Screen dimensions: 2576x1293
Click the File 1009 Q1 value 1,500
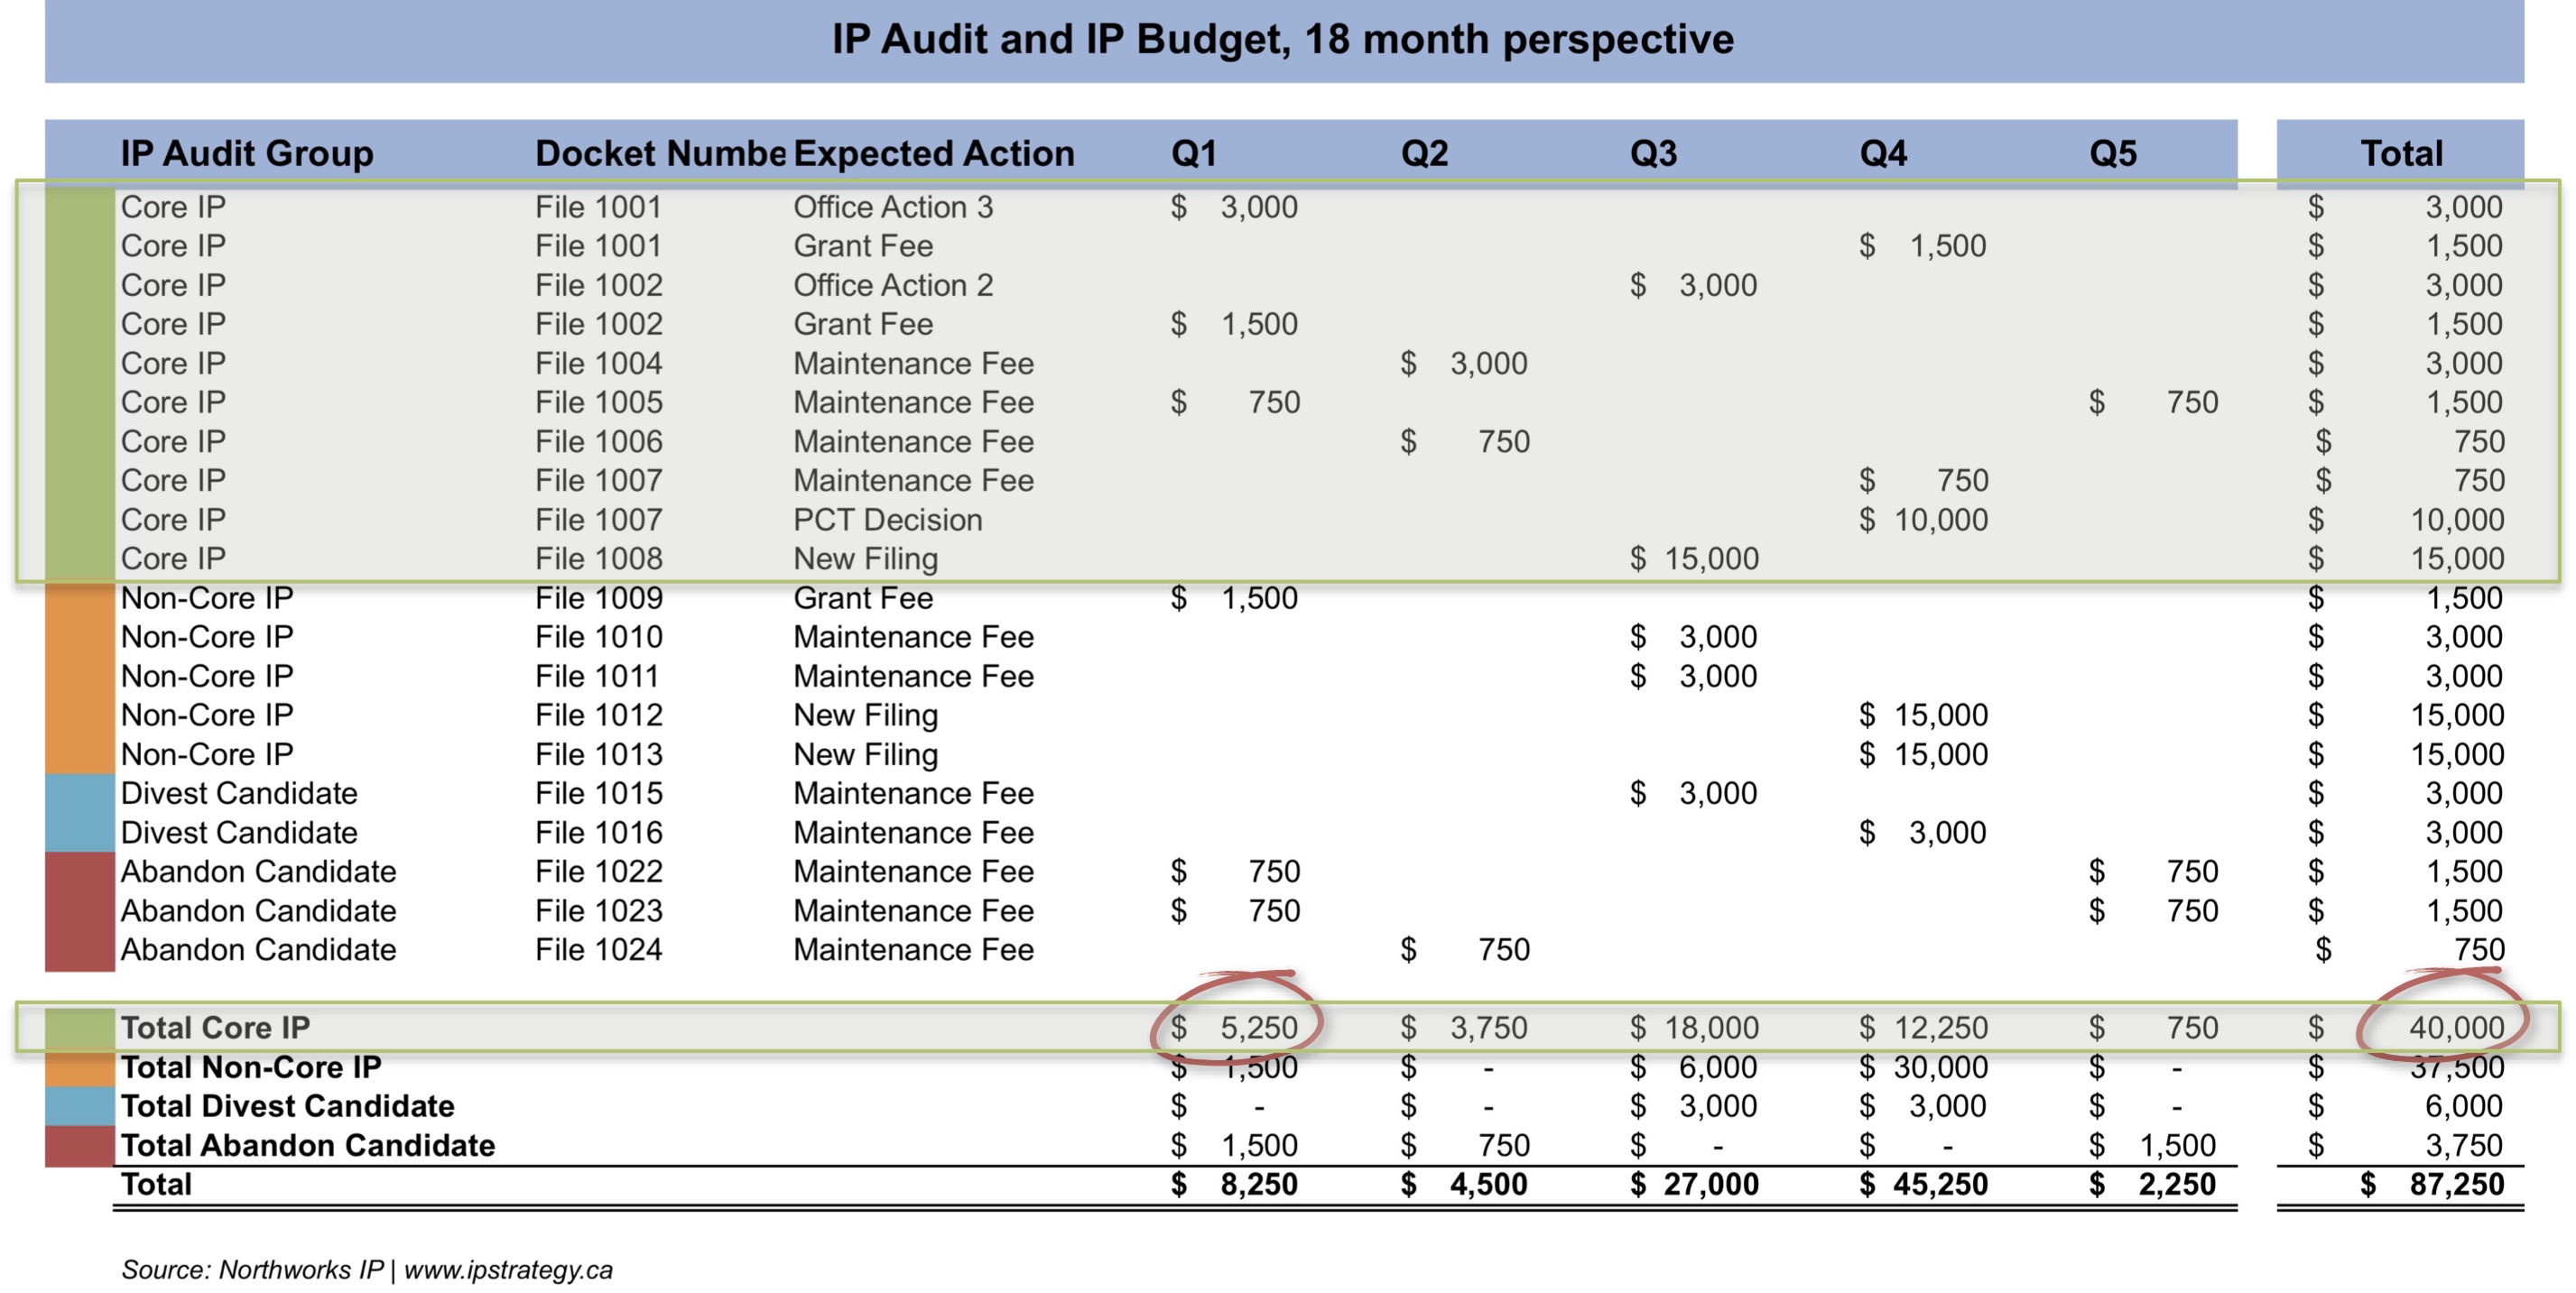tap(1259, 598)
